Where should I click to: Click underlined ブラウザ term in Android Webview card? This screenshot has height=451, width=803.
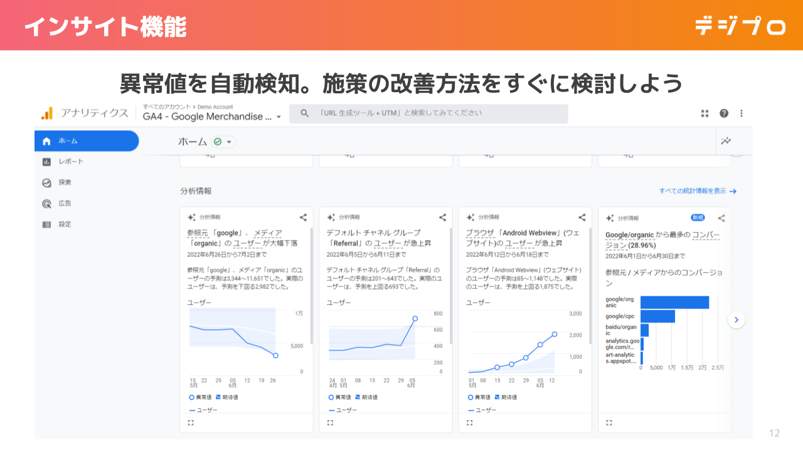480,233
